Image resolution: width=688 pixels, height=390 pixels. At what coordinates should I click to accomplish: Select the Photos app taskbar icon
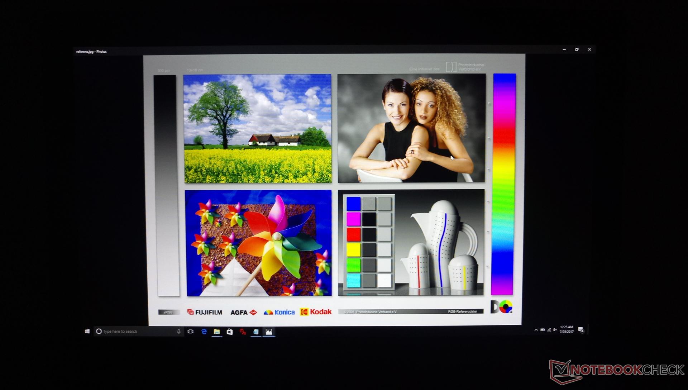[269, 332]
